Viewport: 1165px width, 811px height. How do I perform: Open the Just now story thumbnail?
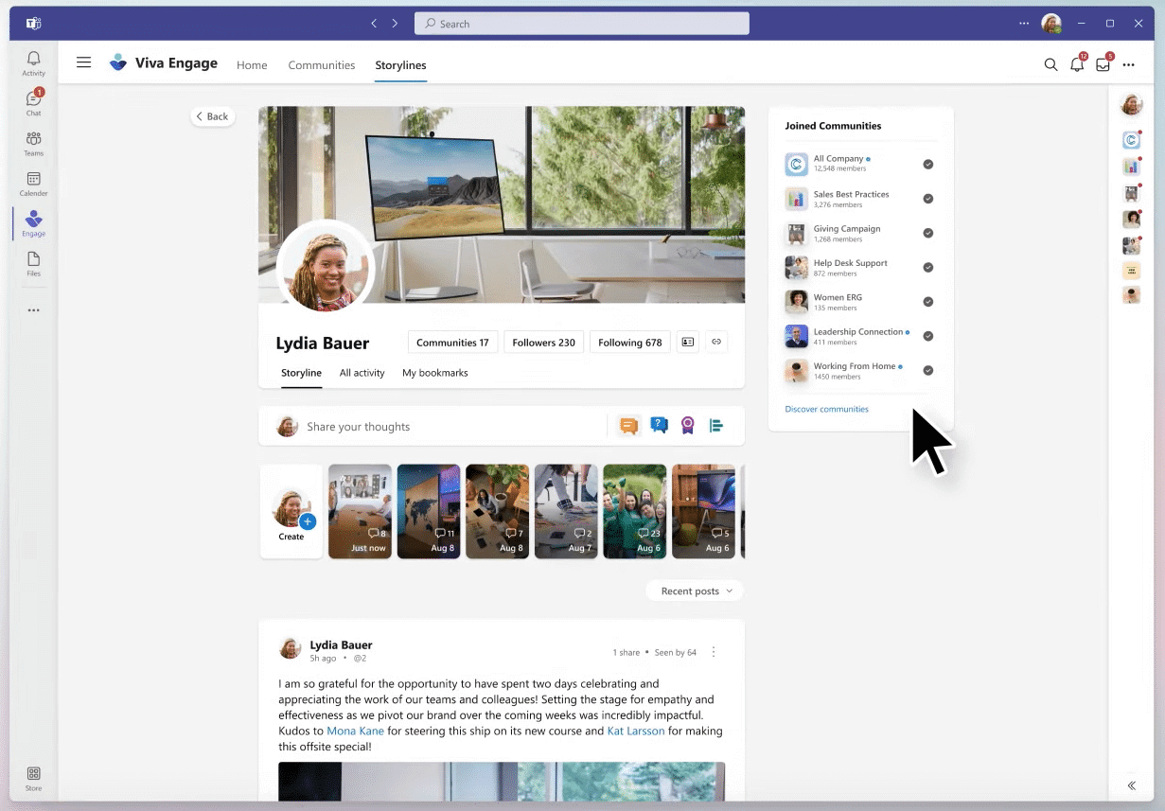point(360,511)
